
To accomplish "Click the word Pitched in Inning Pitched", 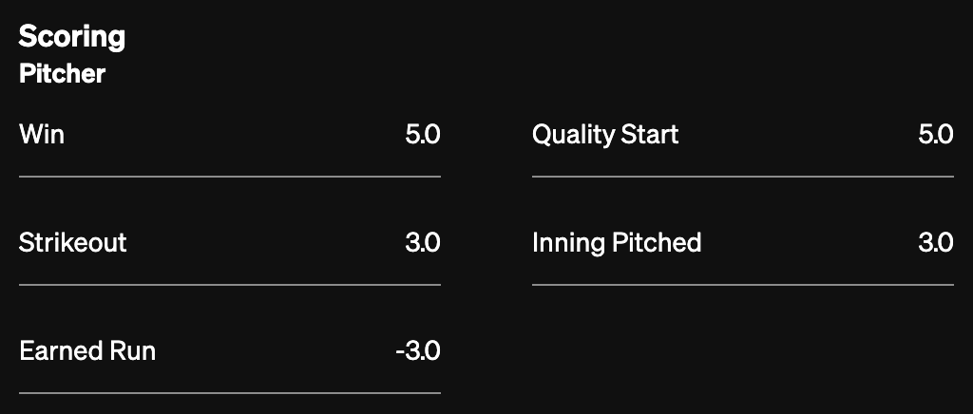I will [657, 242].
